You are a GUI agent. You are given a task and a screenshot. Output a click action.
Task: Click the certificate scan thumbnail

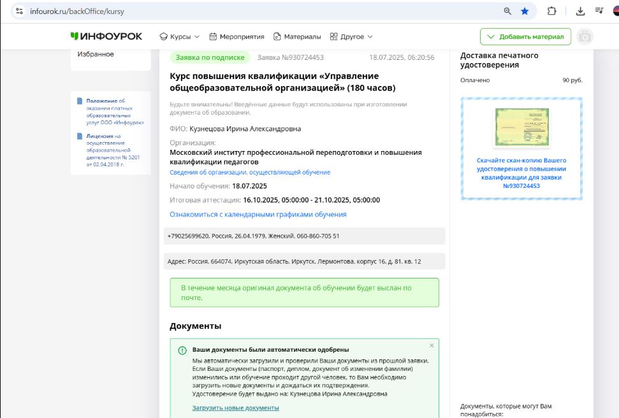point(521,127)
